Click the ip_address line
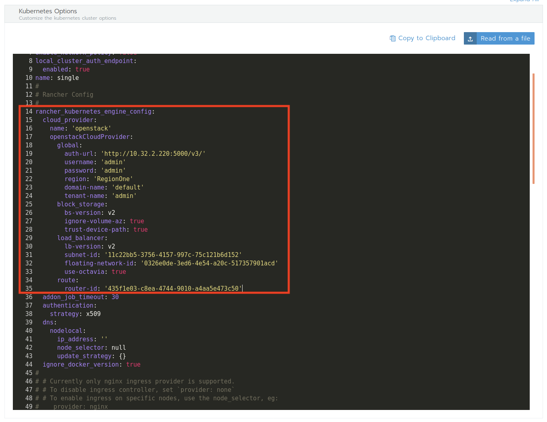 point(82,339)
